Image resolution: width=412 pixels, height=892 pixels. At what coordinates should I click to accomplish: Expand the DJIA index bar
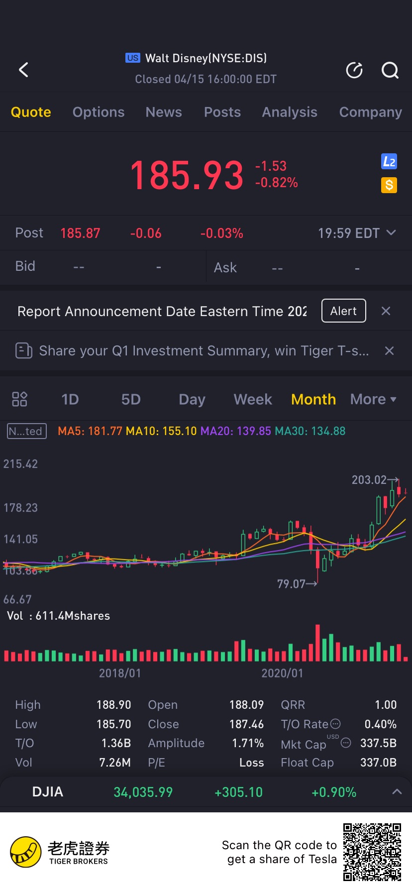pos(397,791)
